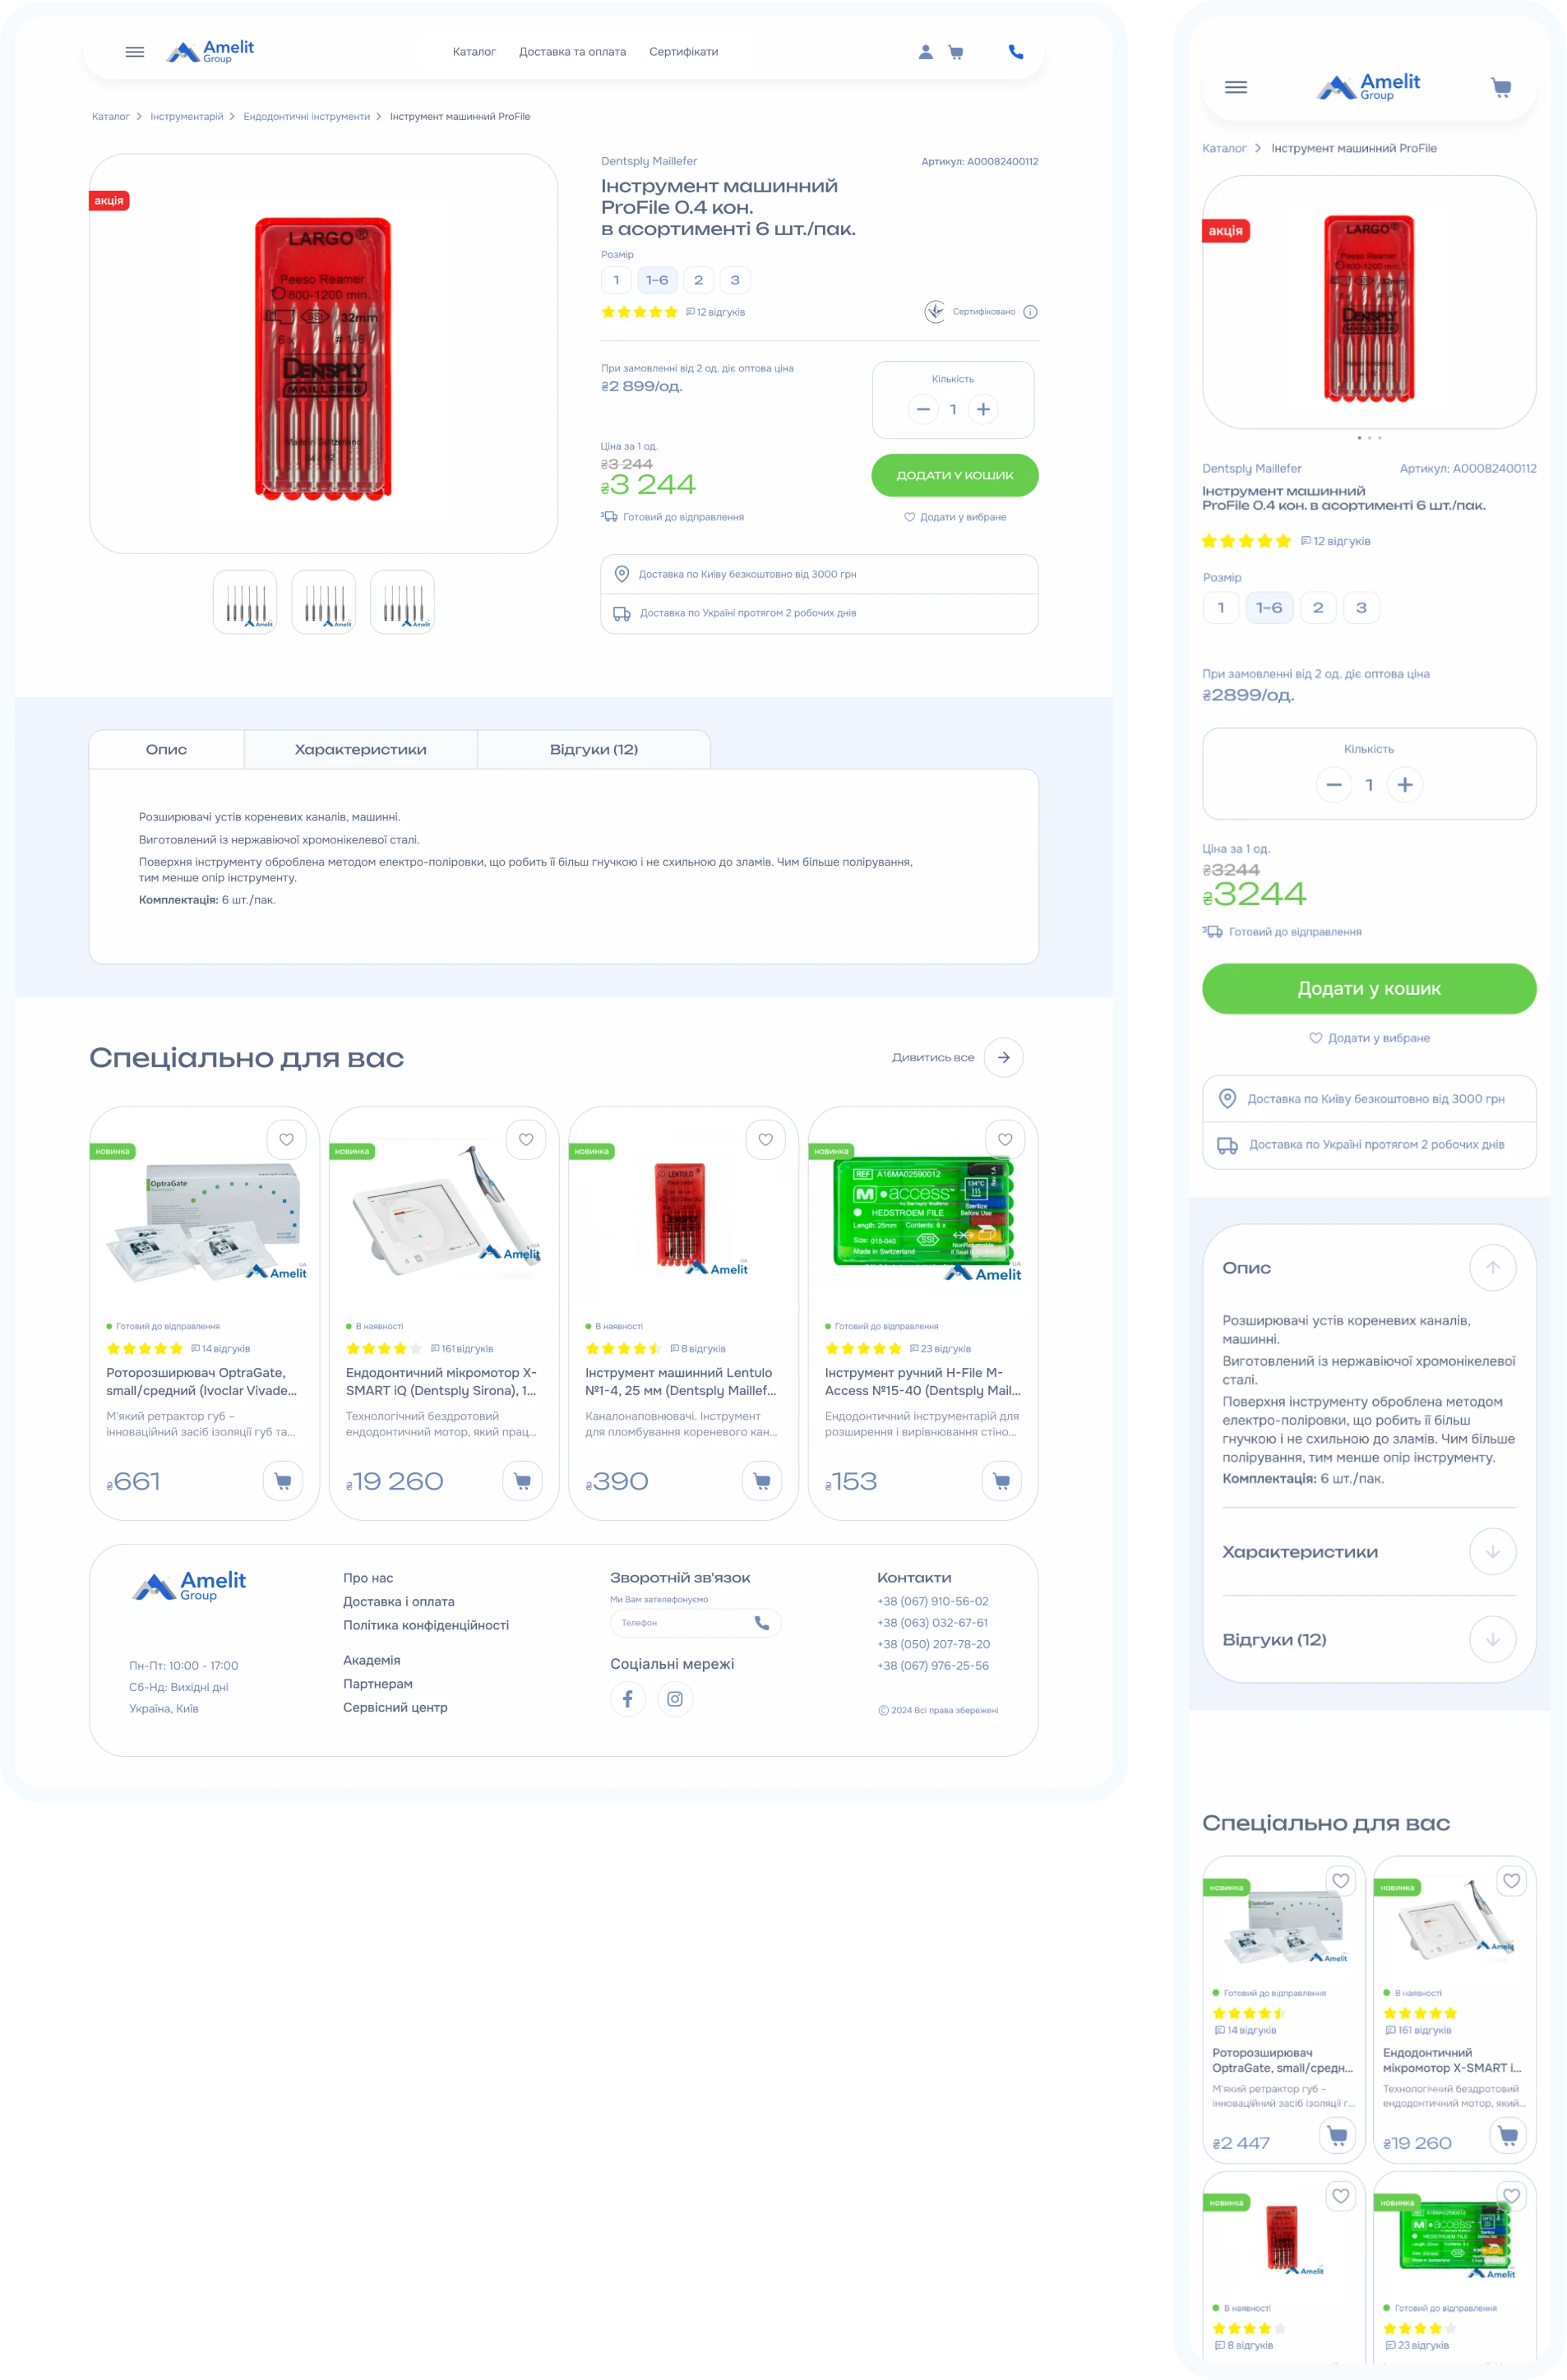
Task: Expand Характеристики accordion in mobile
Action: point(1492,1552)
